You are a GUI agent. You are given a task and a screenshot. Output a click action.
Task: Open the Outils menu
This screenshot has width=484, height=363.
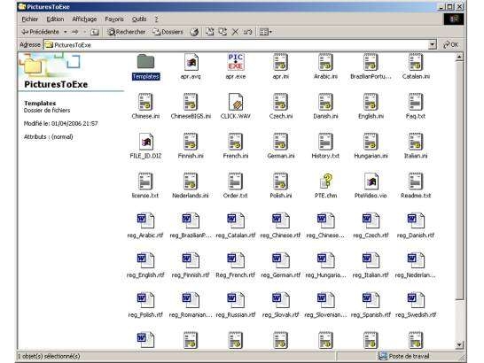(x=139, y=19)
